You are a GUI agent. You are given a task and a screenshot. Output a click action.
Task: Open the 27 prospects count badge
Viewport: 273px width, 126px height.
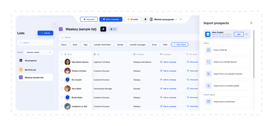pyautogui.click(x=113, y=29)
